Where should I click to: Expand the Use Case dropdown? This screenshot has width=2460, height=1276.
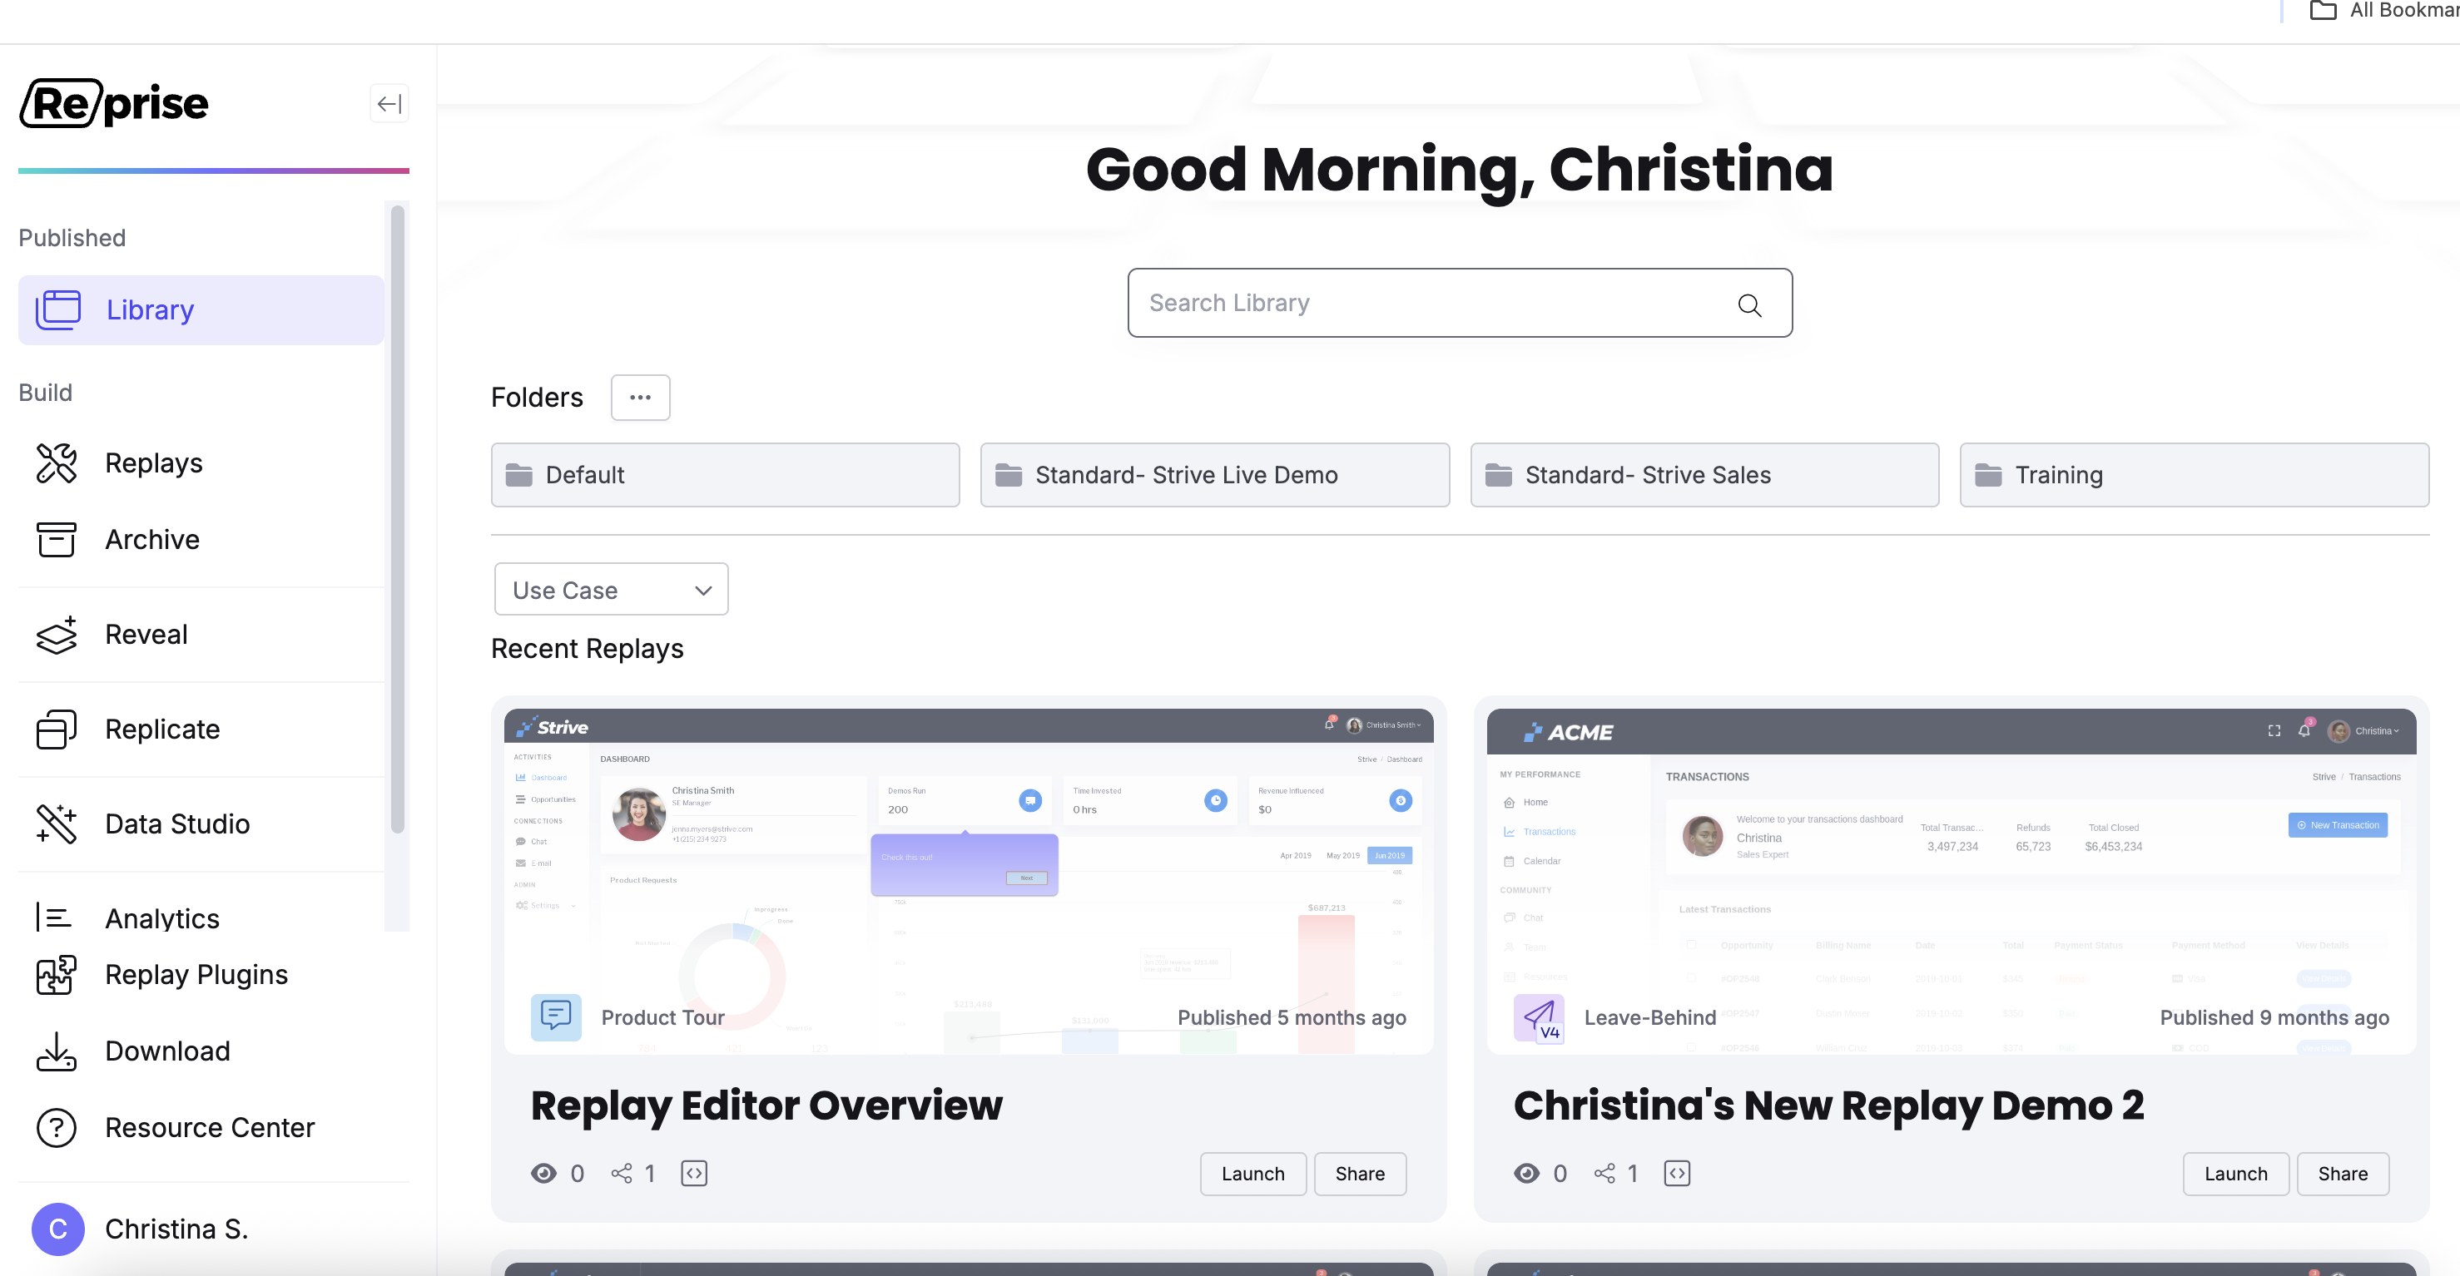click(x=611, y=590)
